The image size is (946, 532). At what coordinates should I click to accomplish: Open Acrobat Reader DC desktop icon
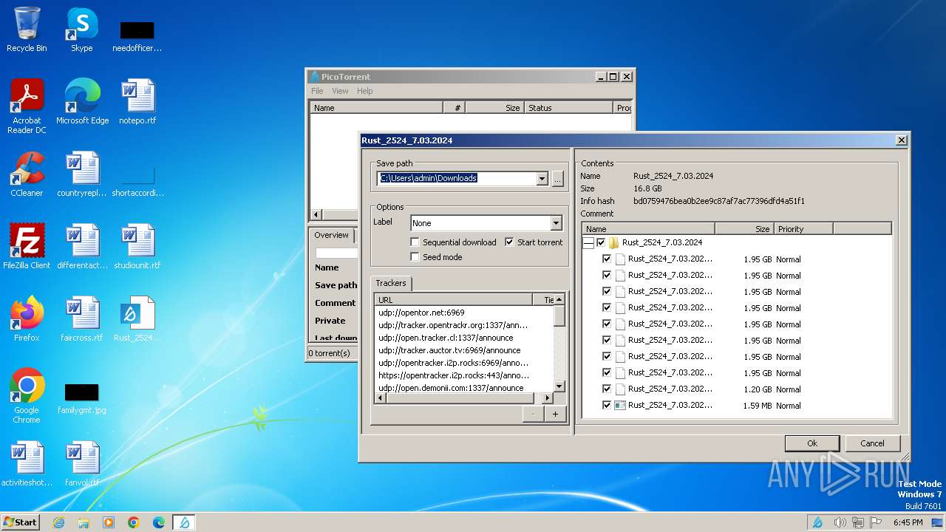point(27,106)
